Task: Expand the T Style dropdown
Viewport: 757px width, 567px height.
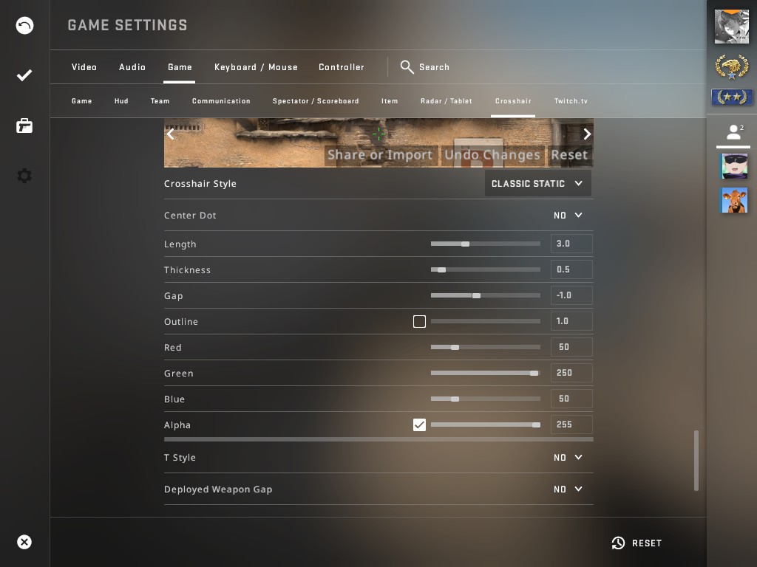Action: 568,458
